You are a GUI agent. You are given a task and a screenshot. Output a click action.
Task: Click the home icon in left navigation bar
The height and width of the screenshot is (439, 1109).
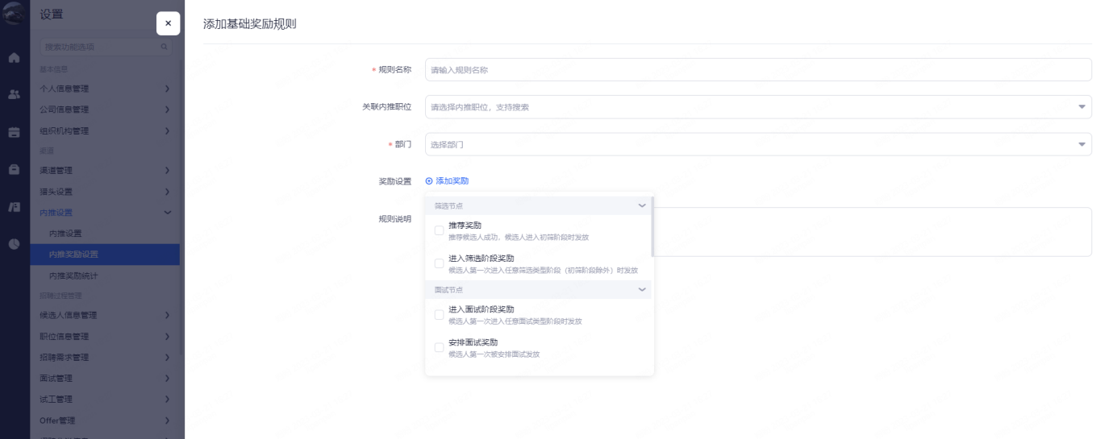(14, 58)
